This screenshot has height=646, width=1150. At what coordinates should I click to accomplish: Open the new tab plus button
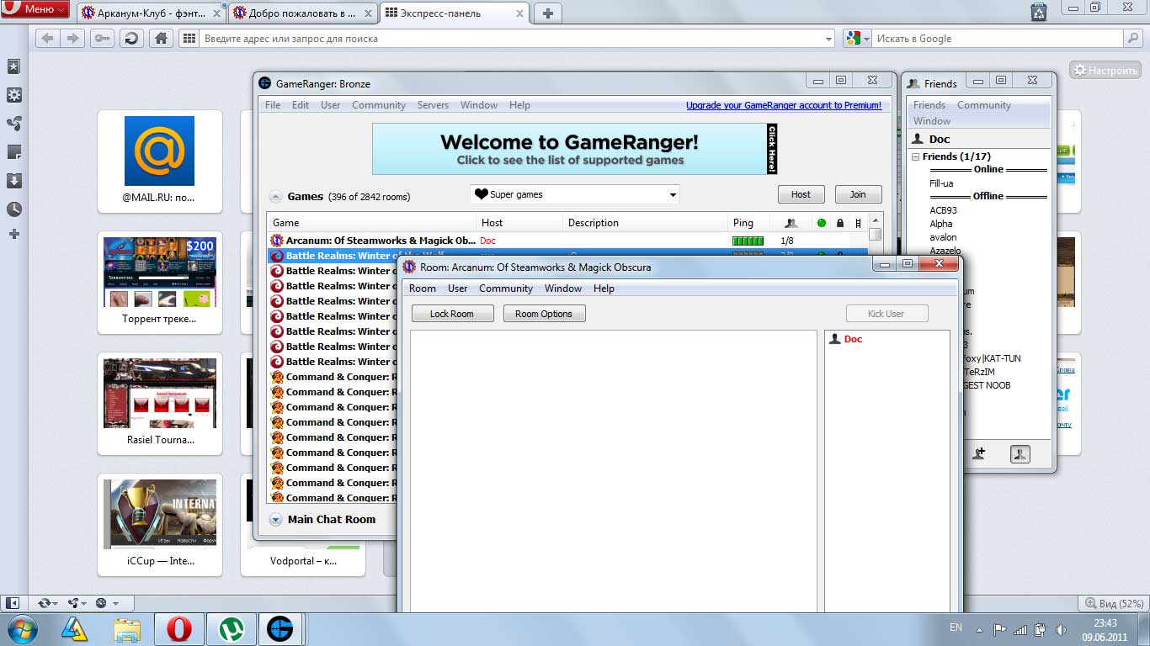pyautogui.click(x=547, y=13)
